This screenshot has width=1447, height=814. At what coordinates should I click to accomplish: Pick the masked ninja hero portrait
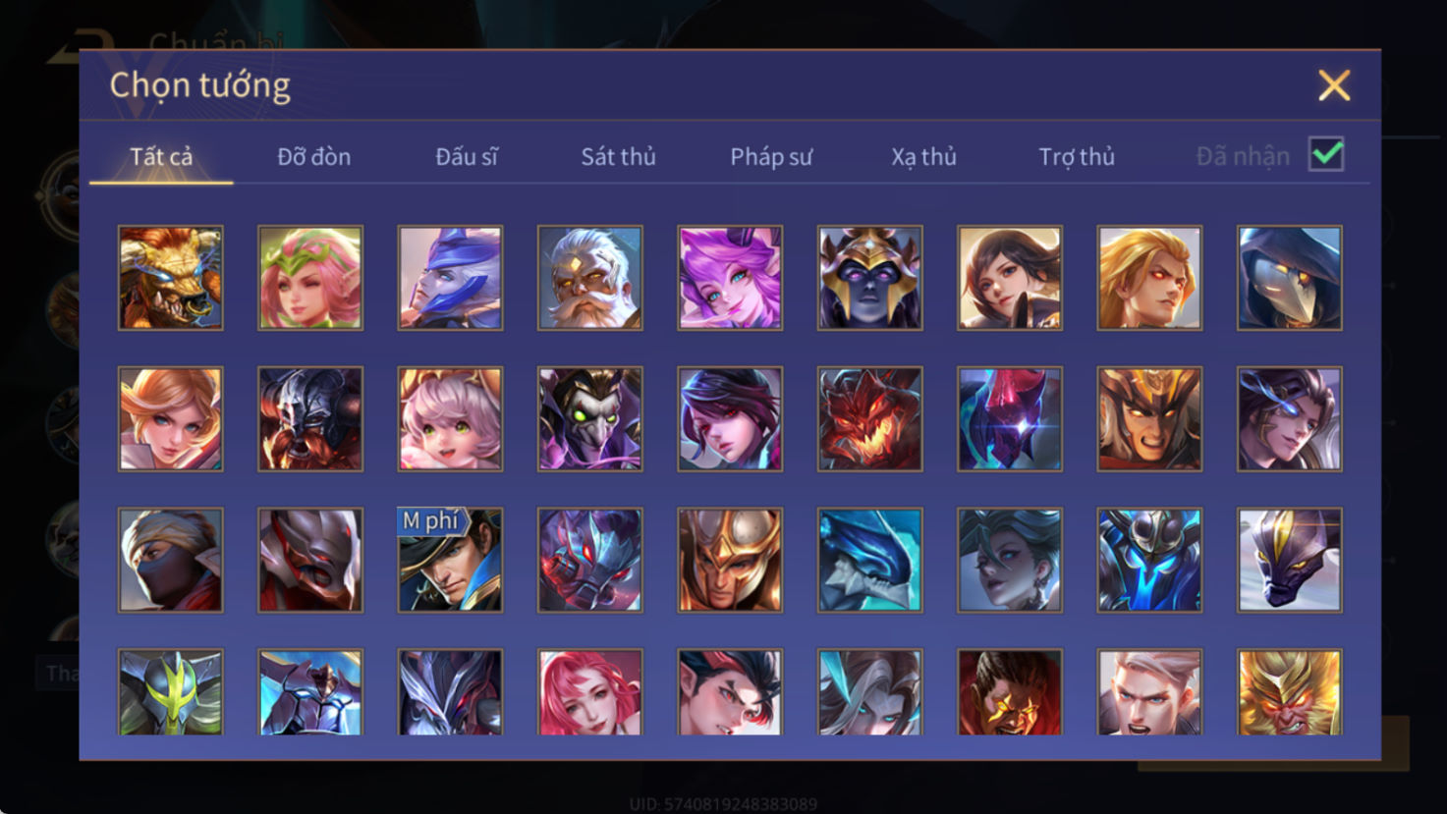[171, 560]
